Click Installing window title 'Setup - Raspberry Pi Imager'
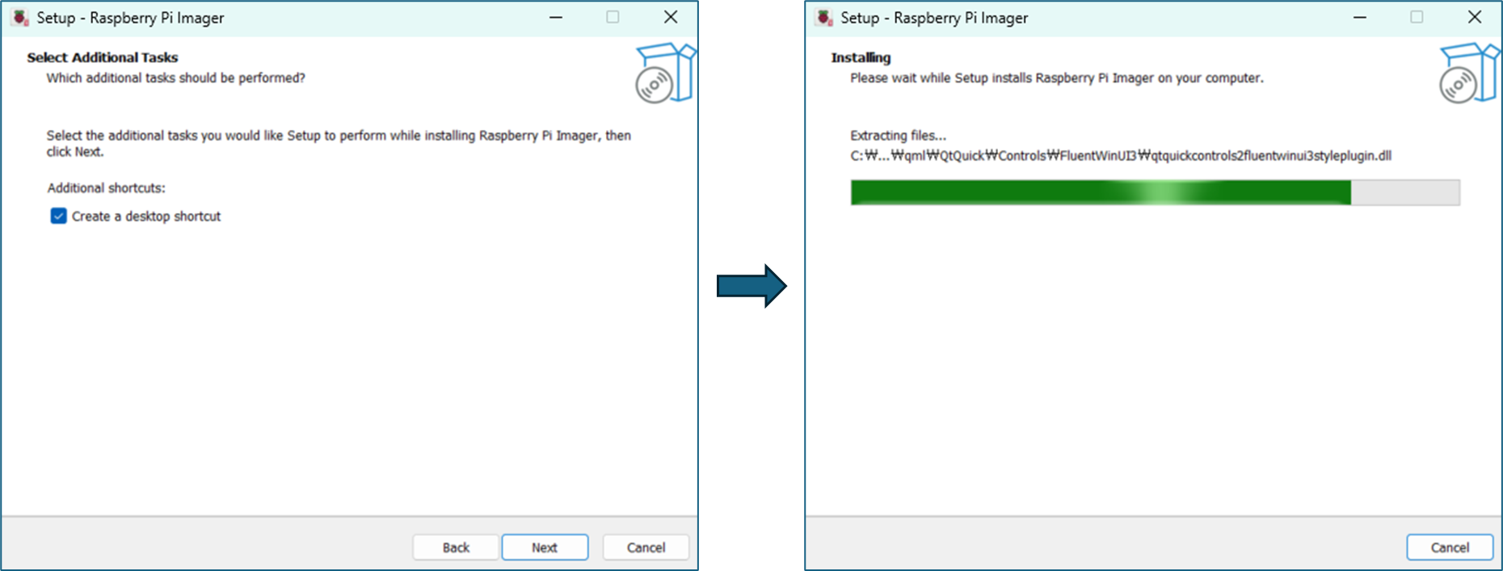Image resolution: width=1503 pixels, height=571 pixels. tap(934, 18)
